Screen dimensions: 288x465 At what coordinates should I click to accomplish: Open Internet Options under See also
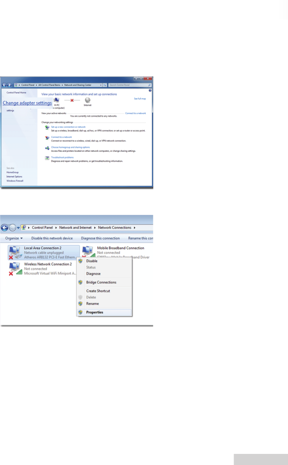pos(14,177)
